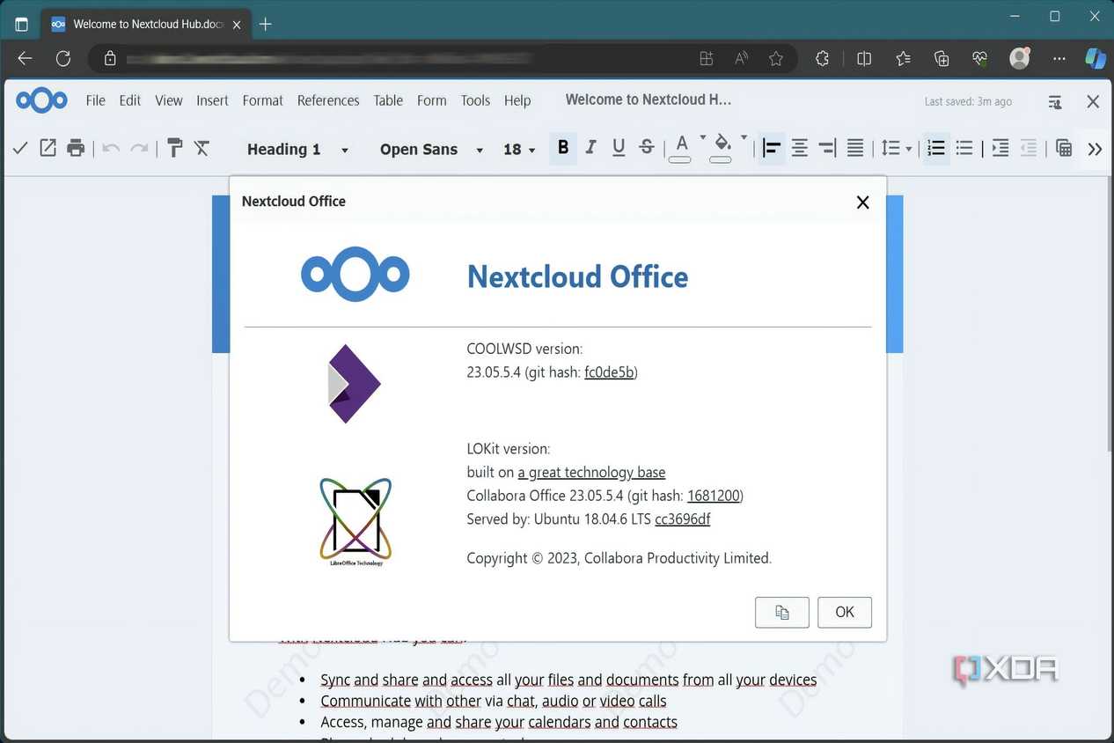1114x743 pixels.
Task: Toggle Bold formatting
Action: [563, 148]
